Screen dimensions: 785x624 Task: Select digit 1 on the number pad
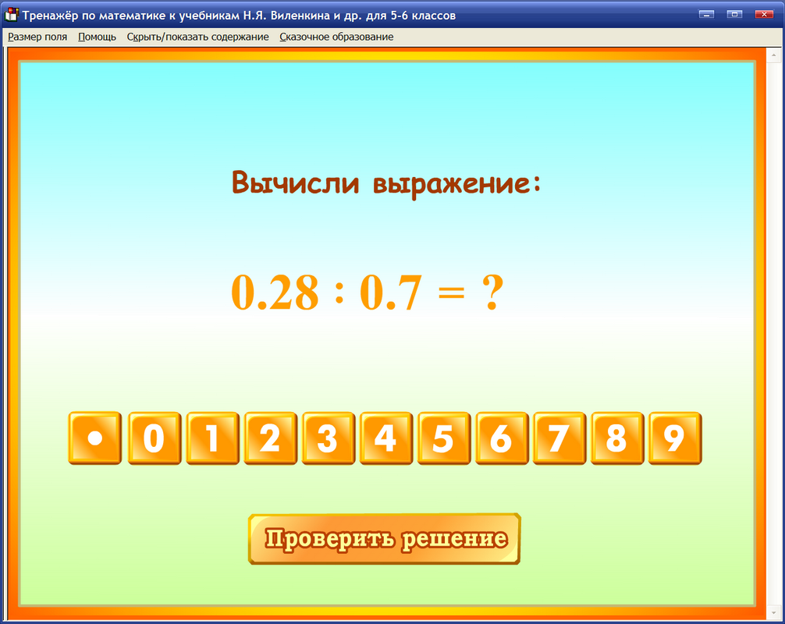point(211,438)
